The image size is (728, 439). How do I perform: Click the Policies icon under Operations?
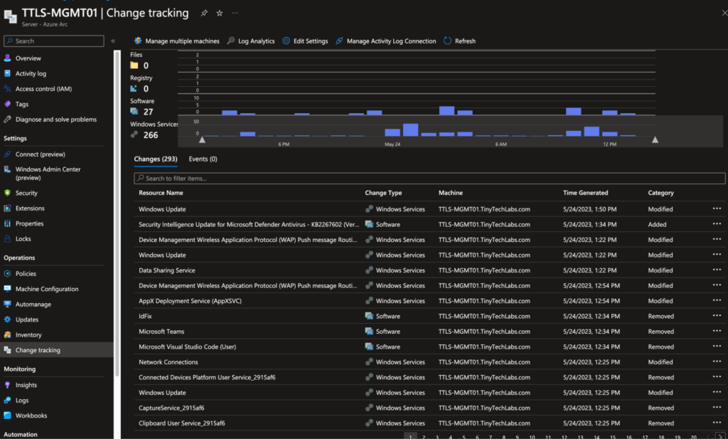[x=7, y=274]
